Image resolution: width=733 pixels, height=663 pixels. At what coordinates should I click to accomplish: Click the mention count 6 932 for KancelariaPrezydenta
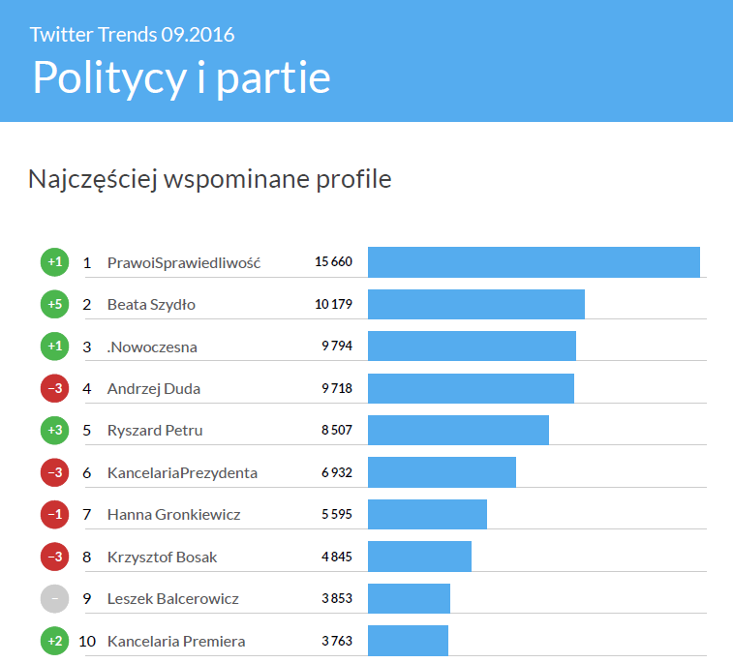[337, 473]
